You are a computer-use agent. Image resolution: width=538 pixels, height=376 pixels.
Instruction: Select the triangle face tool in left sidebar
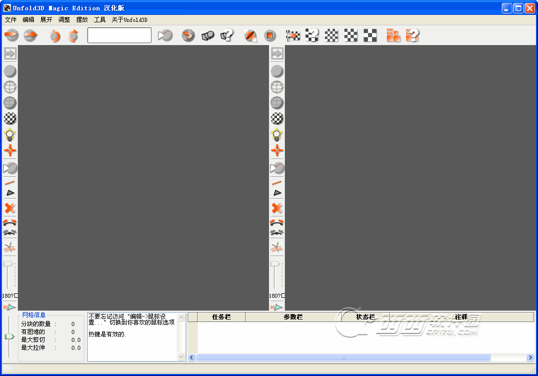point(10,193)
